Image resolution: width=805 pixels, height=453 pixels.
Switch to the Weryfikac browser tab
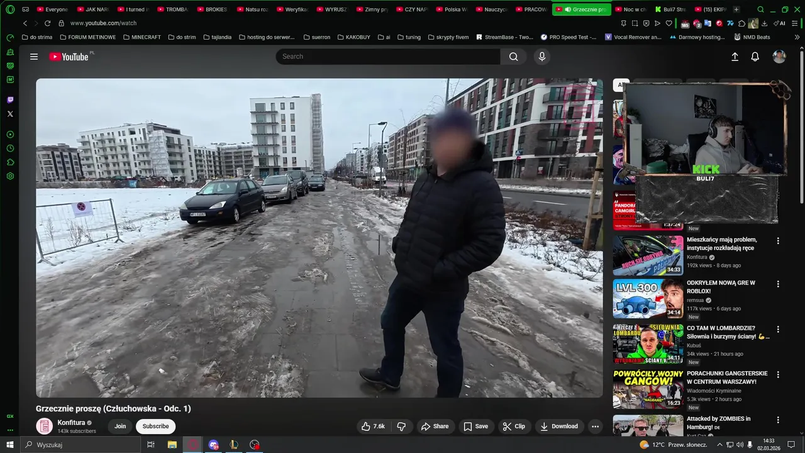pos(292,9)
